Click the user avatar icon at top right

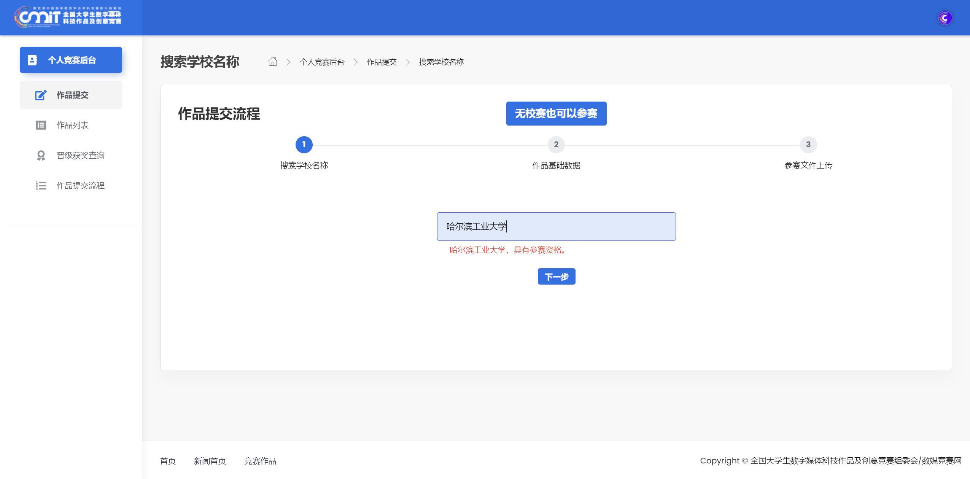945,18
